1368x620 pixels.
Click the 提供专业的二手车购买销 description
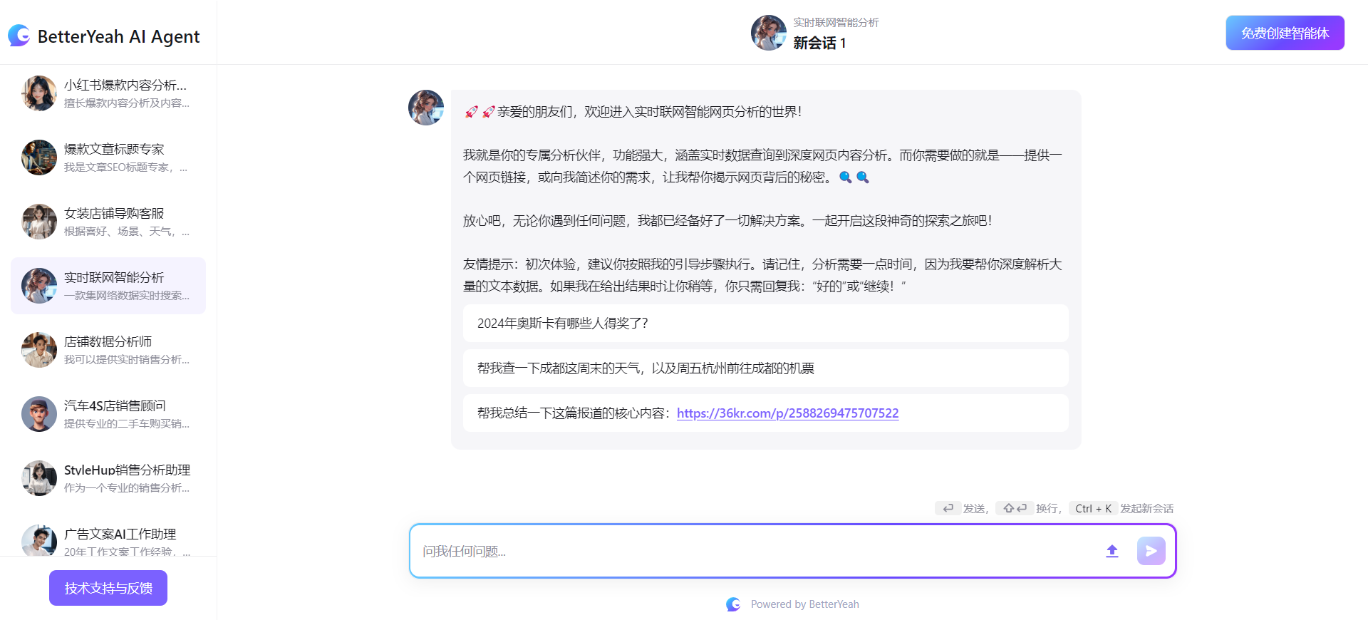point(127,424)
